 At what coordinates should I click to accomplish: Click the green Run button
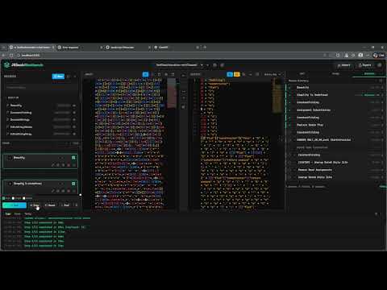click(15, 205)
